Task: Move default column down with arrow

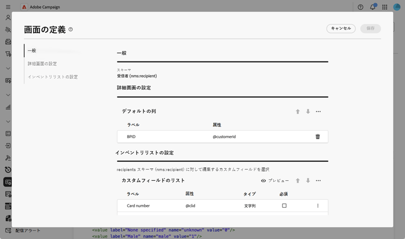Action: coord(308,112)
